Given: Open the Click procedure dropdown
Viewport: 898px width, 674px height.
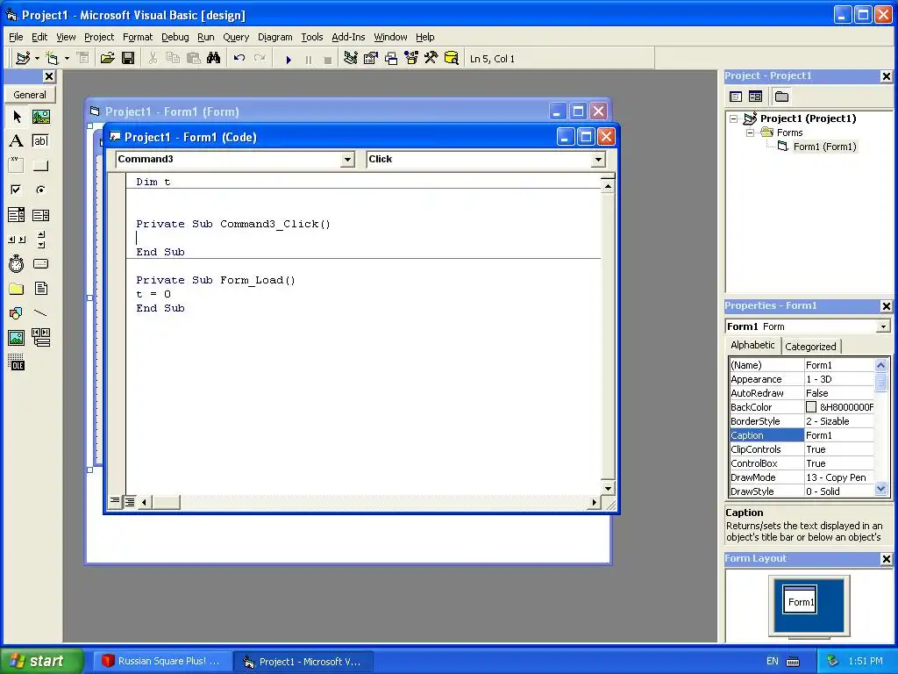Looking at the screenshot, I should (x=598, y=160).
